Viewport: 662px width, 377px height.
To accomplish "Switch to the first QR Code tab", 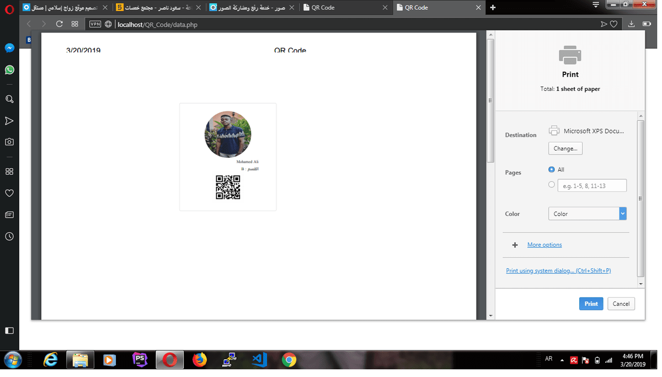I will pos(347,8).
